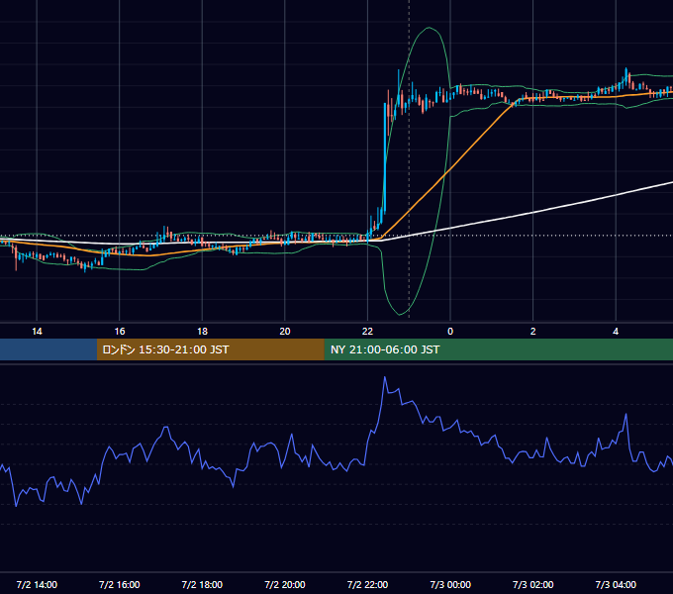The width and height of the screenshot is (673, 594).
Task: Click the 16 hour label on upper axis
Action: tap(120, 332)
